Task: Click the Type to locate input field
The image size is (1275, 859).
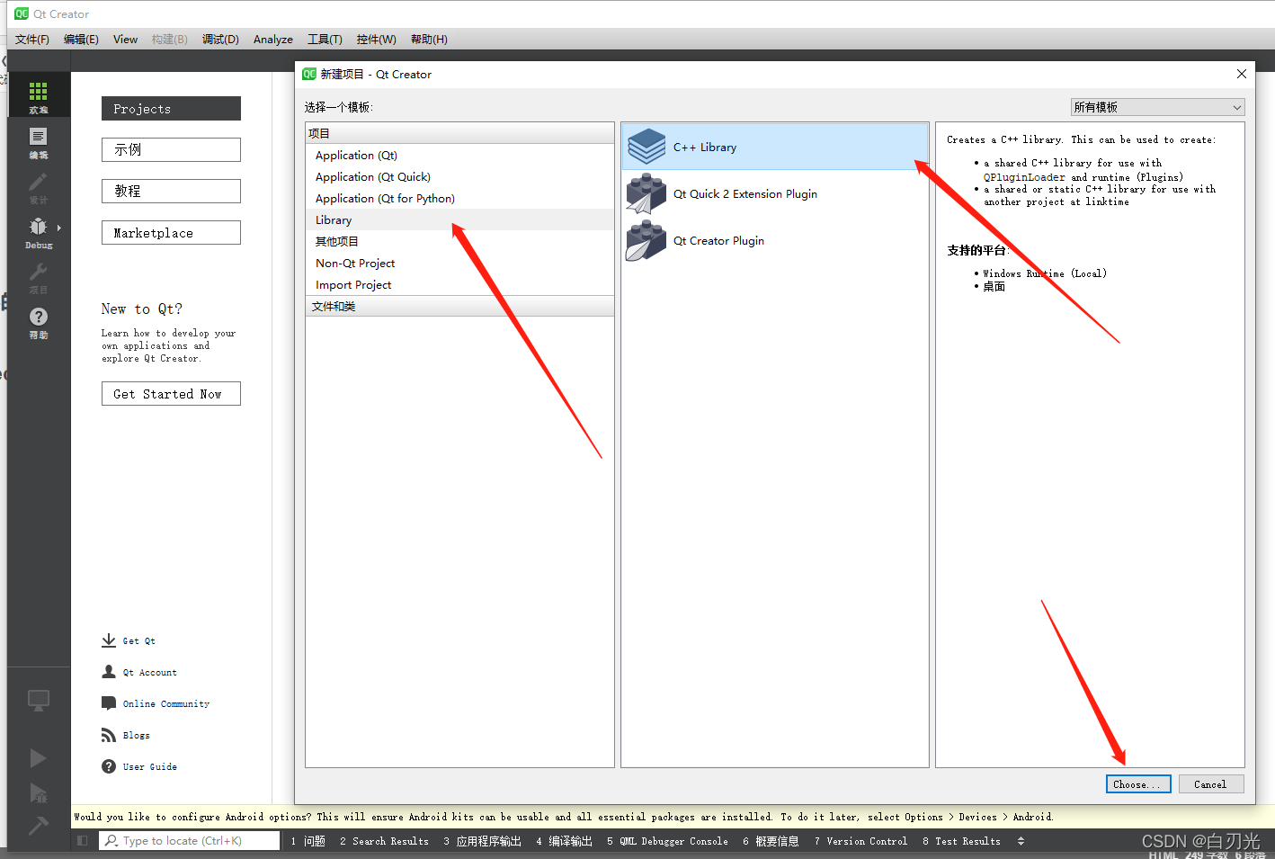Action: tap(189, 841)
